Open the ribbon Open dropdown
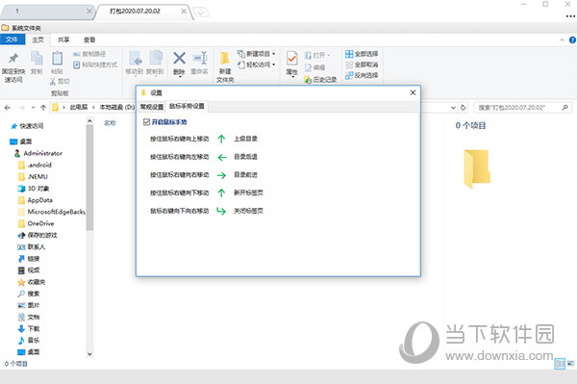Screen dimensions: 577x384 point(317,55)
